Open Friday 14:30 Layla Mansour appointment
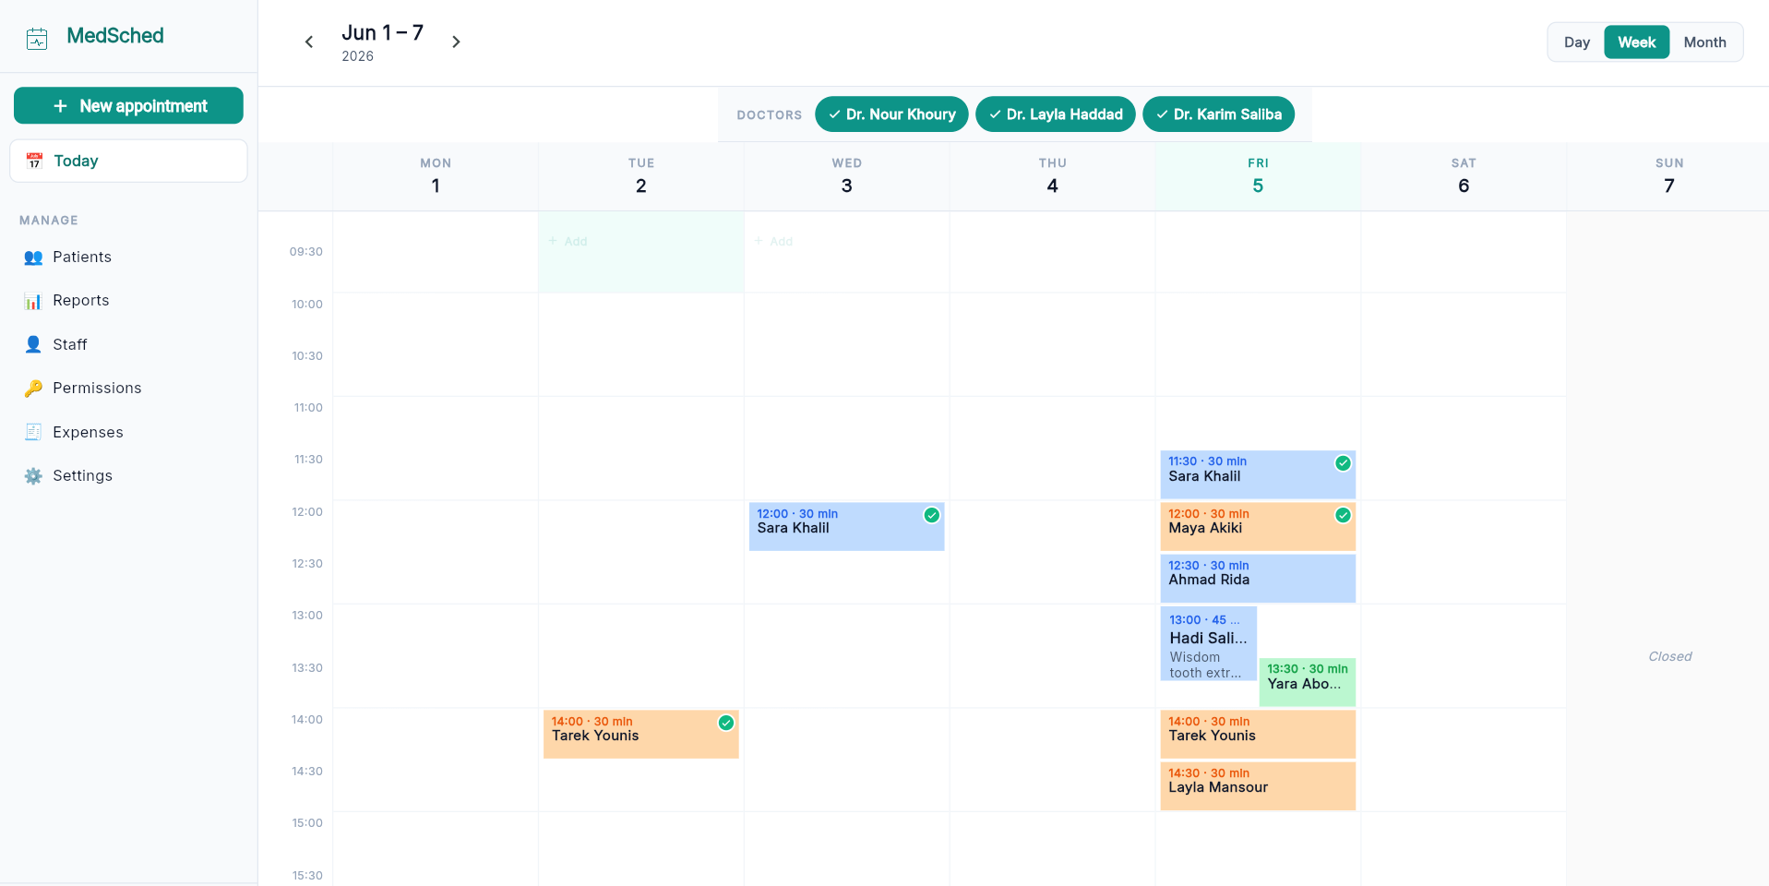Screen dimensions: 1769x886 tap(1258, 786)
